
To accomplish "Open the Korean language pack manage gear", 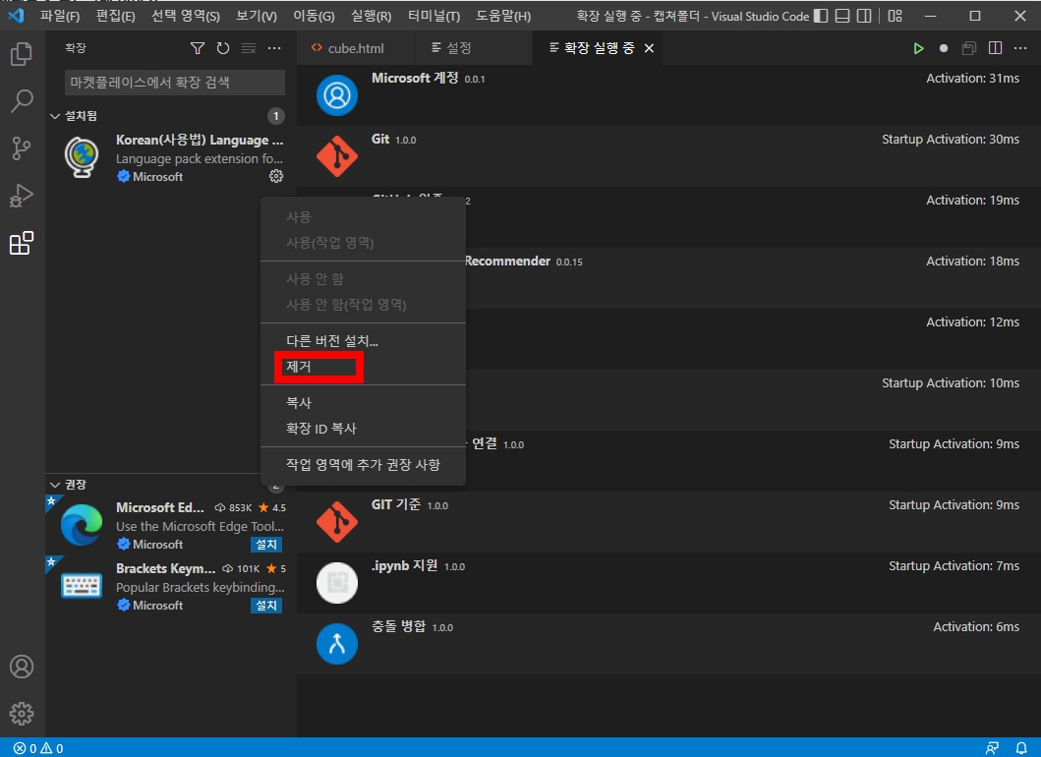I will [x=276, y=176].
